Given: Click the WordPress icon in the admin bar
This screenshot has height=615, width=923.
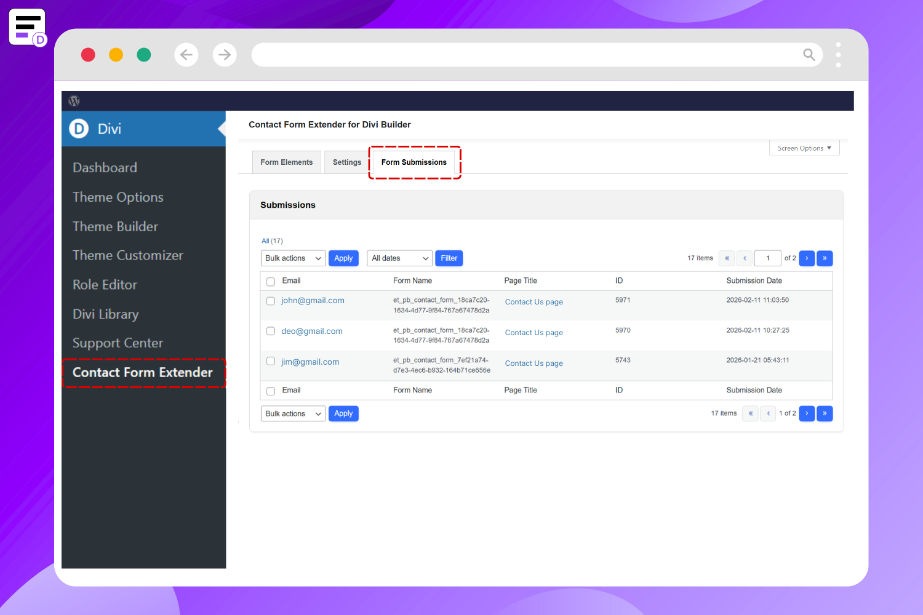Looking at the screenshot, I should [x=74, y=100].
